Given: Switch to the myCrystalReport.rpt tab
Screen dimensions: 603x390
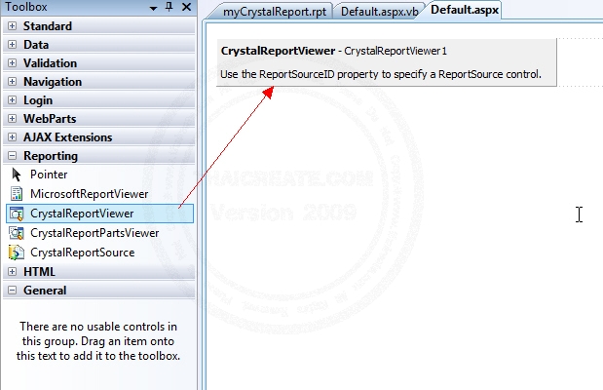Looking at the screenshot, I should tap(274, 12).
